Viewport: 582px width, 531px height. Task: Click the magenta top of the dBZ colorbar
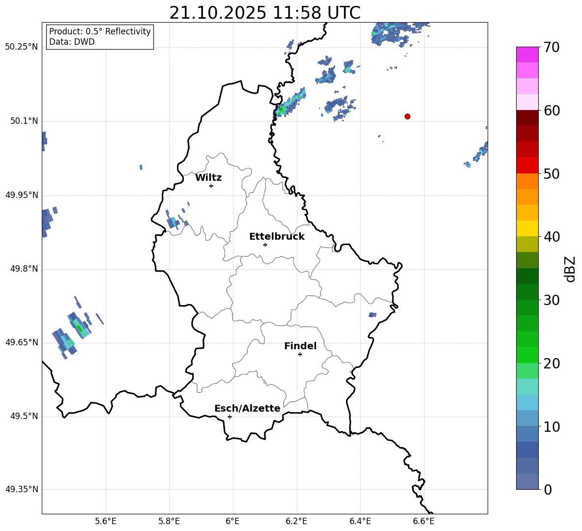[x=527, y=55]
